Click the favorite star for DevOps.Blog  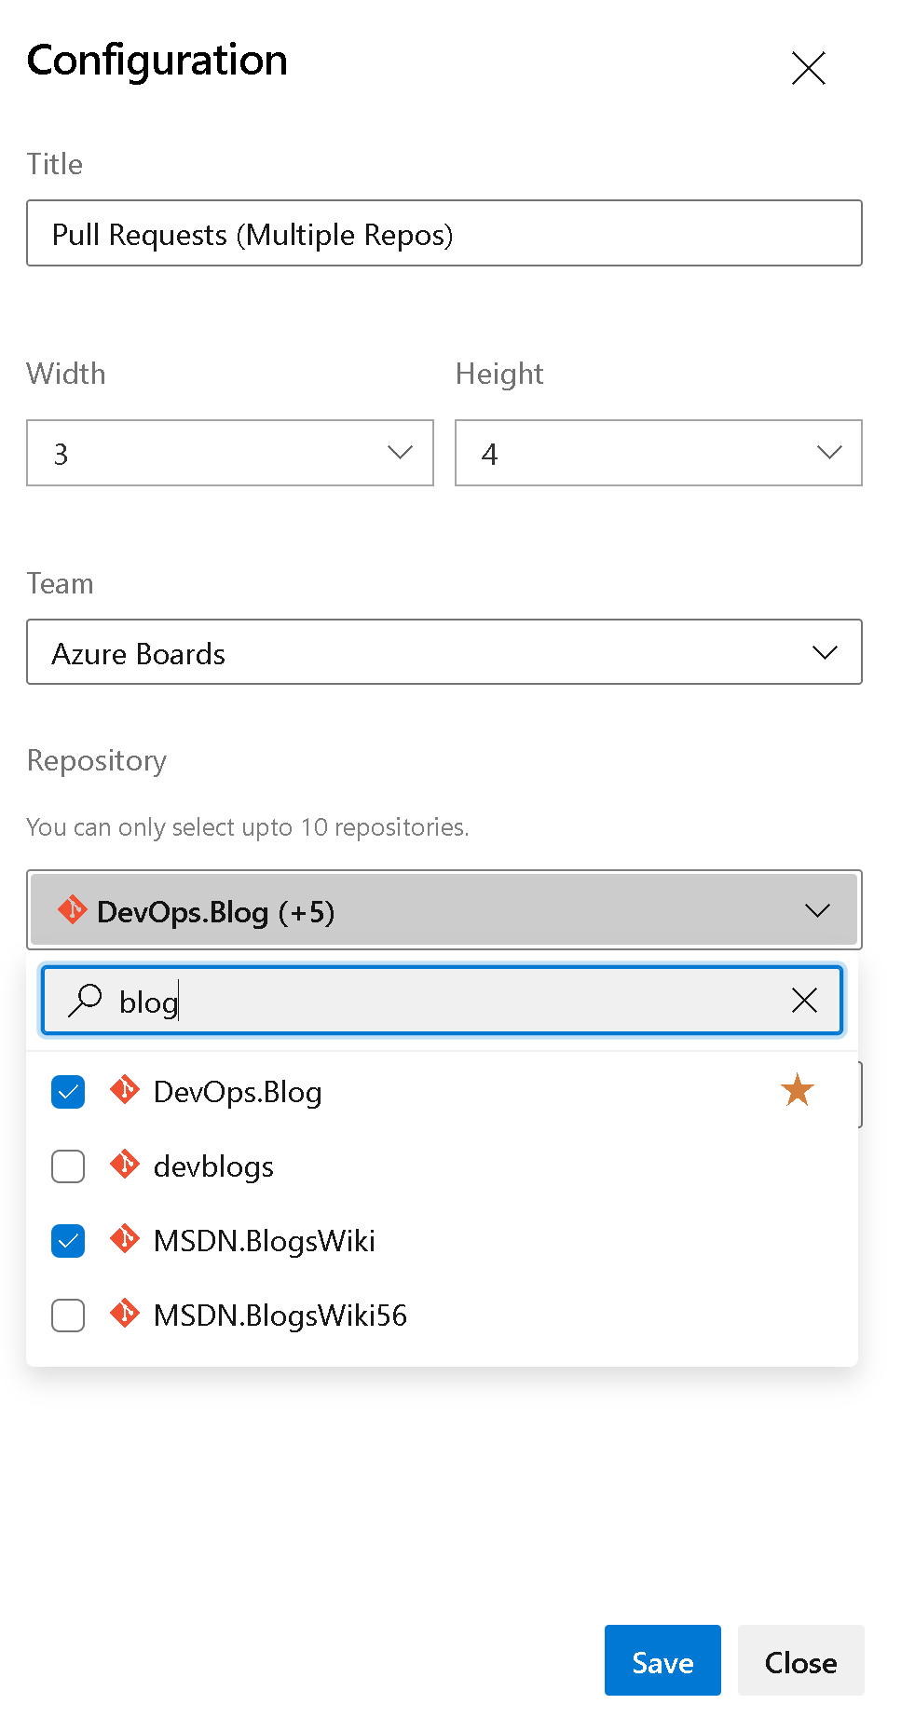click(798, 1090)
